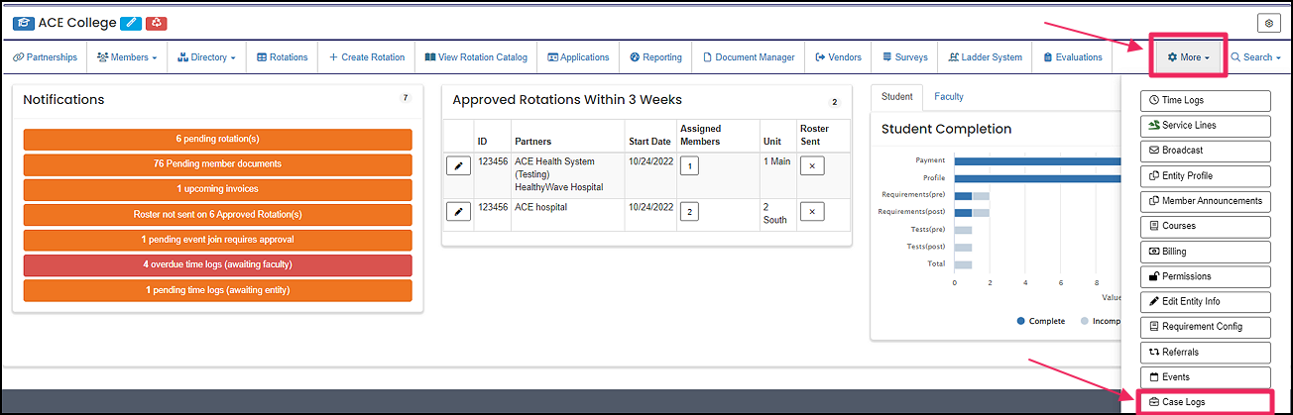Click the blue pencil edit icon beside ACE College

(131, 22)
